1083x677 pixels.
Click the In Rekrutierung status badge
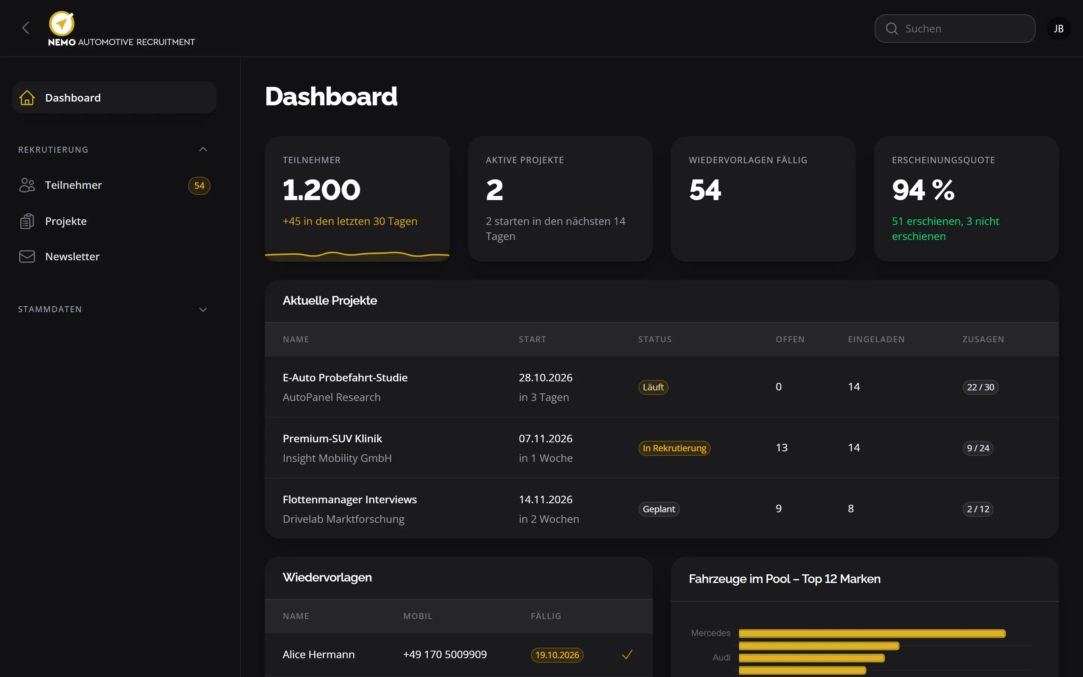[674, 448]
